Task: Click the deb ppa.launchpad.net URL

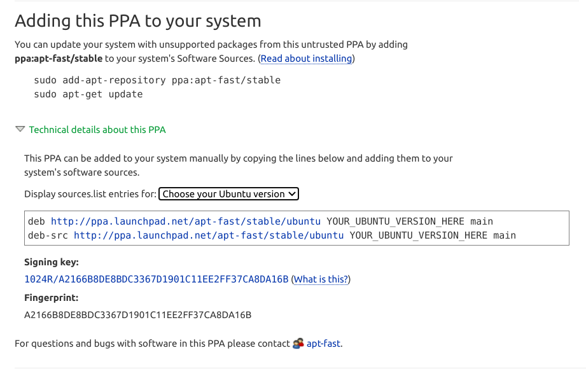Action: point(186,221)
